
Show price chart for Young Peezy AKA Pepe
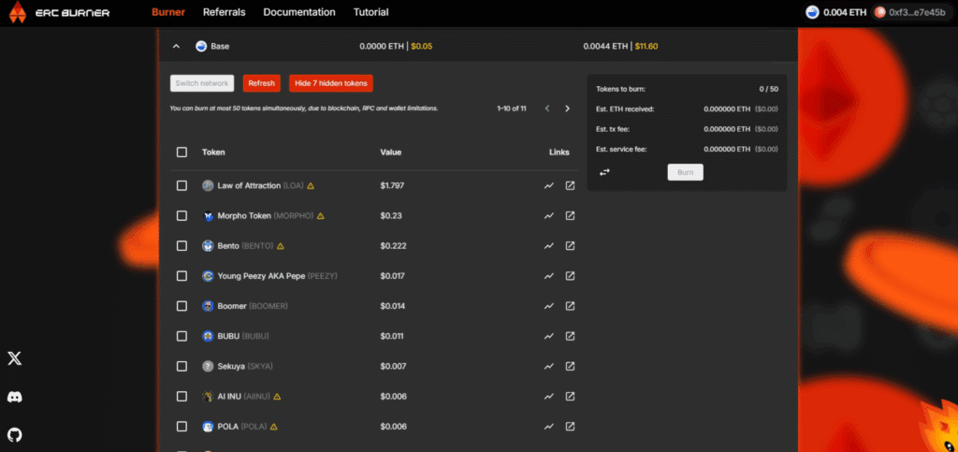[548, 276]
